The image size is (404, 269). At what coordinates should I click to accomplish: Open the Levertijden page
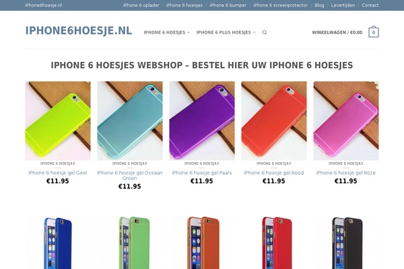[343, 5]
